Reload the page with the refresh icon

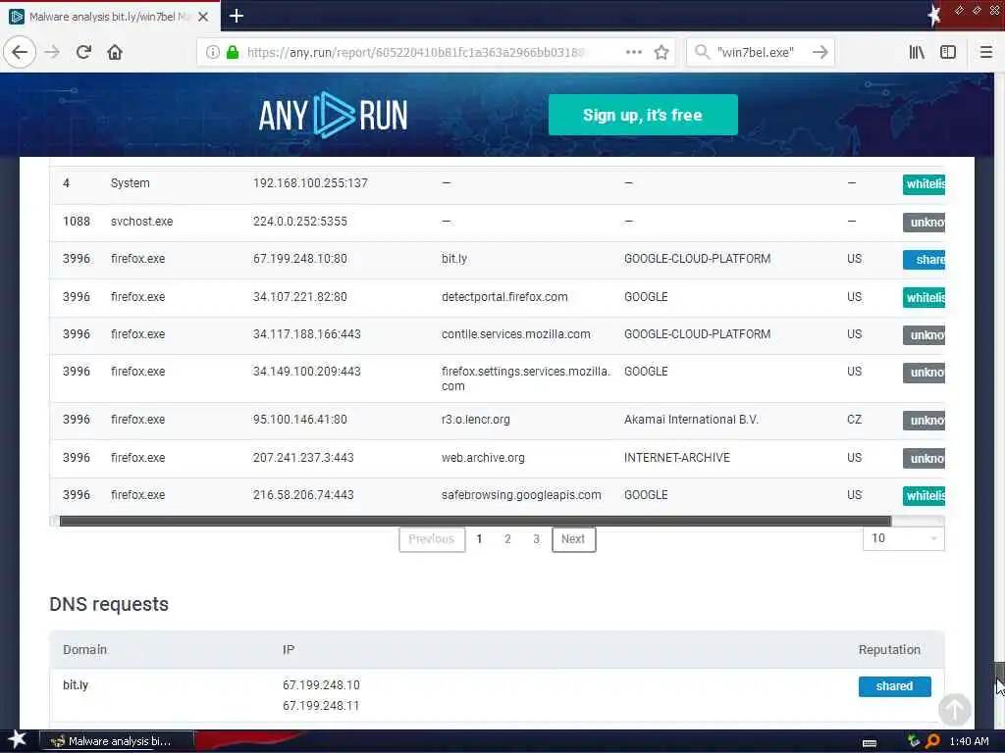click(83, 53)
